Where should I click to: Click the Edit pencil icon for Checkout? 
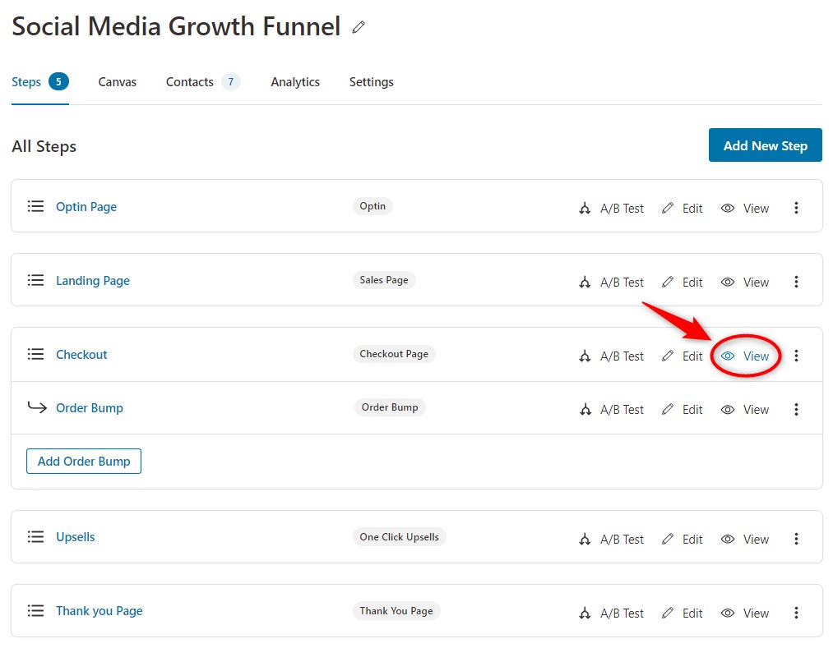click(668, 356)
